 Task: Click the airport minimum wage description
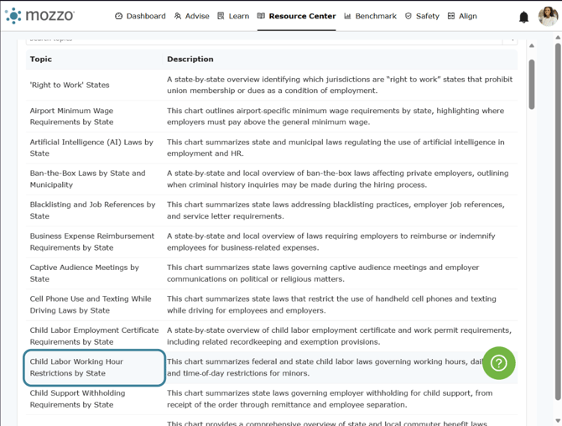[336, 116]
